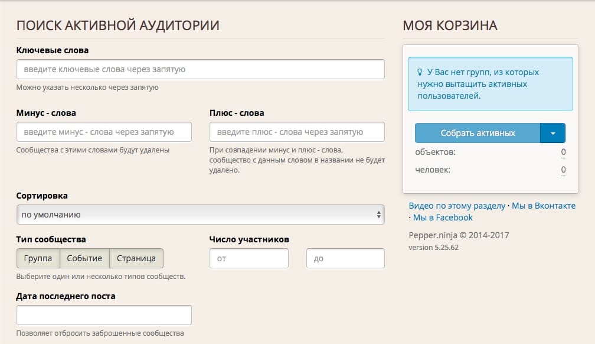Click the объектов count value
The image size is (595, 344).
[x=563, y=152]
